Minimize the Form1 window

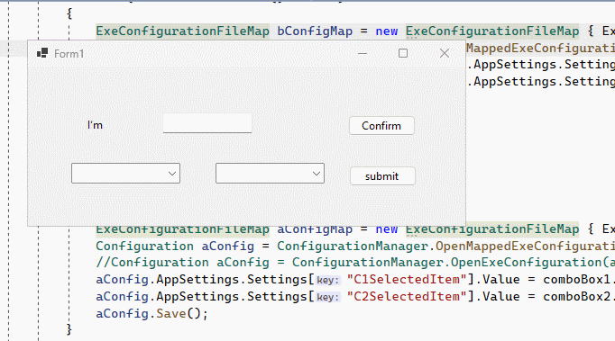coord(363,53)
